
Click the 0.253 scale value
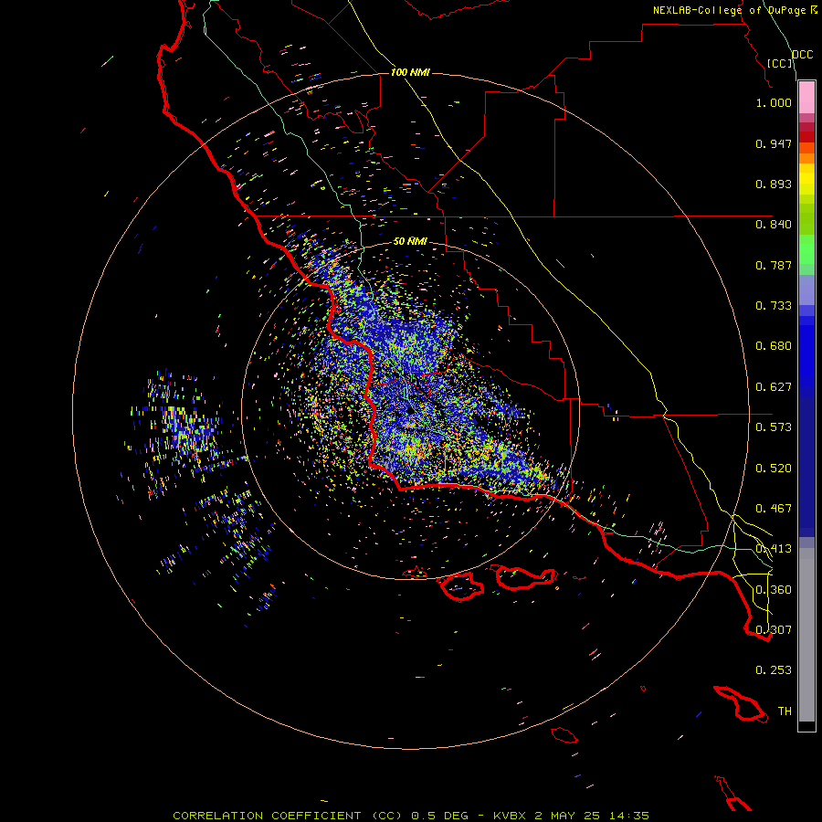pyautogui.click(x=774, y=670)
